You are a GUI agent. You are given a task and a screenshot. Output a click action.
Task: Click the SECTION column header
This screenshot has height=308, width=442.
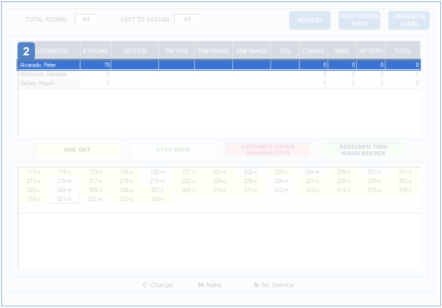pyautogui.click(x=135, y=51)
